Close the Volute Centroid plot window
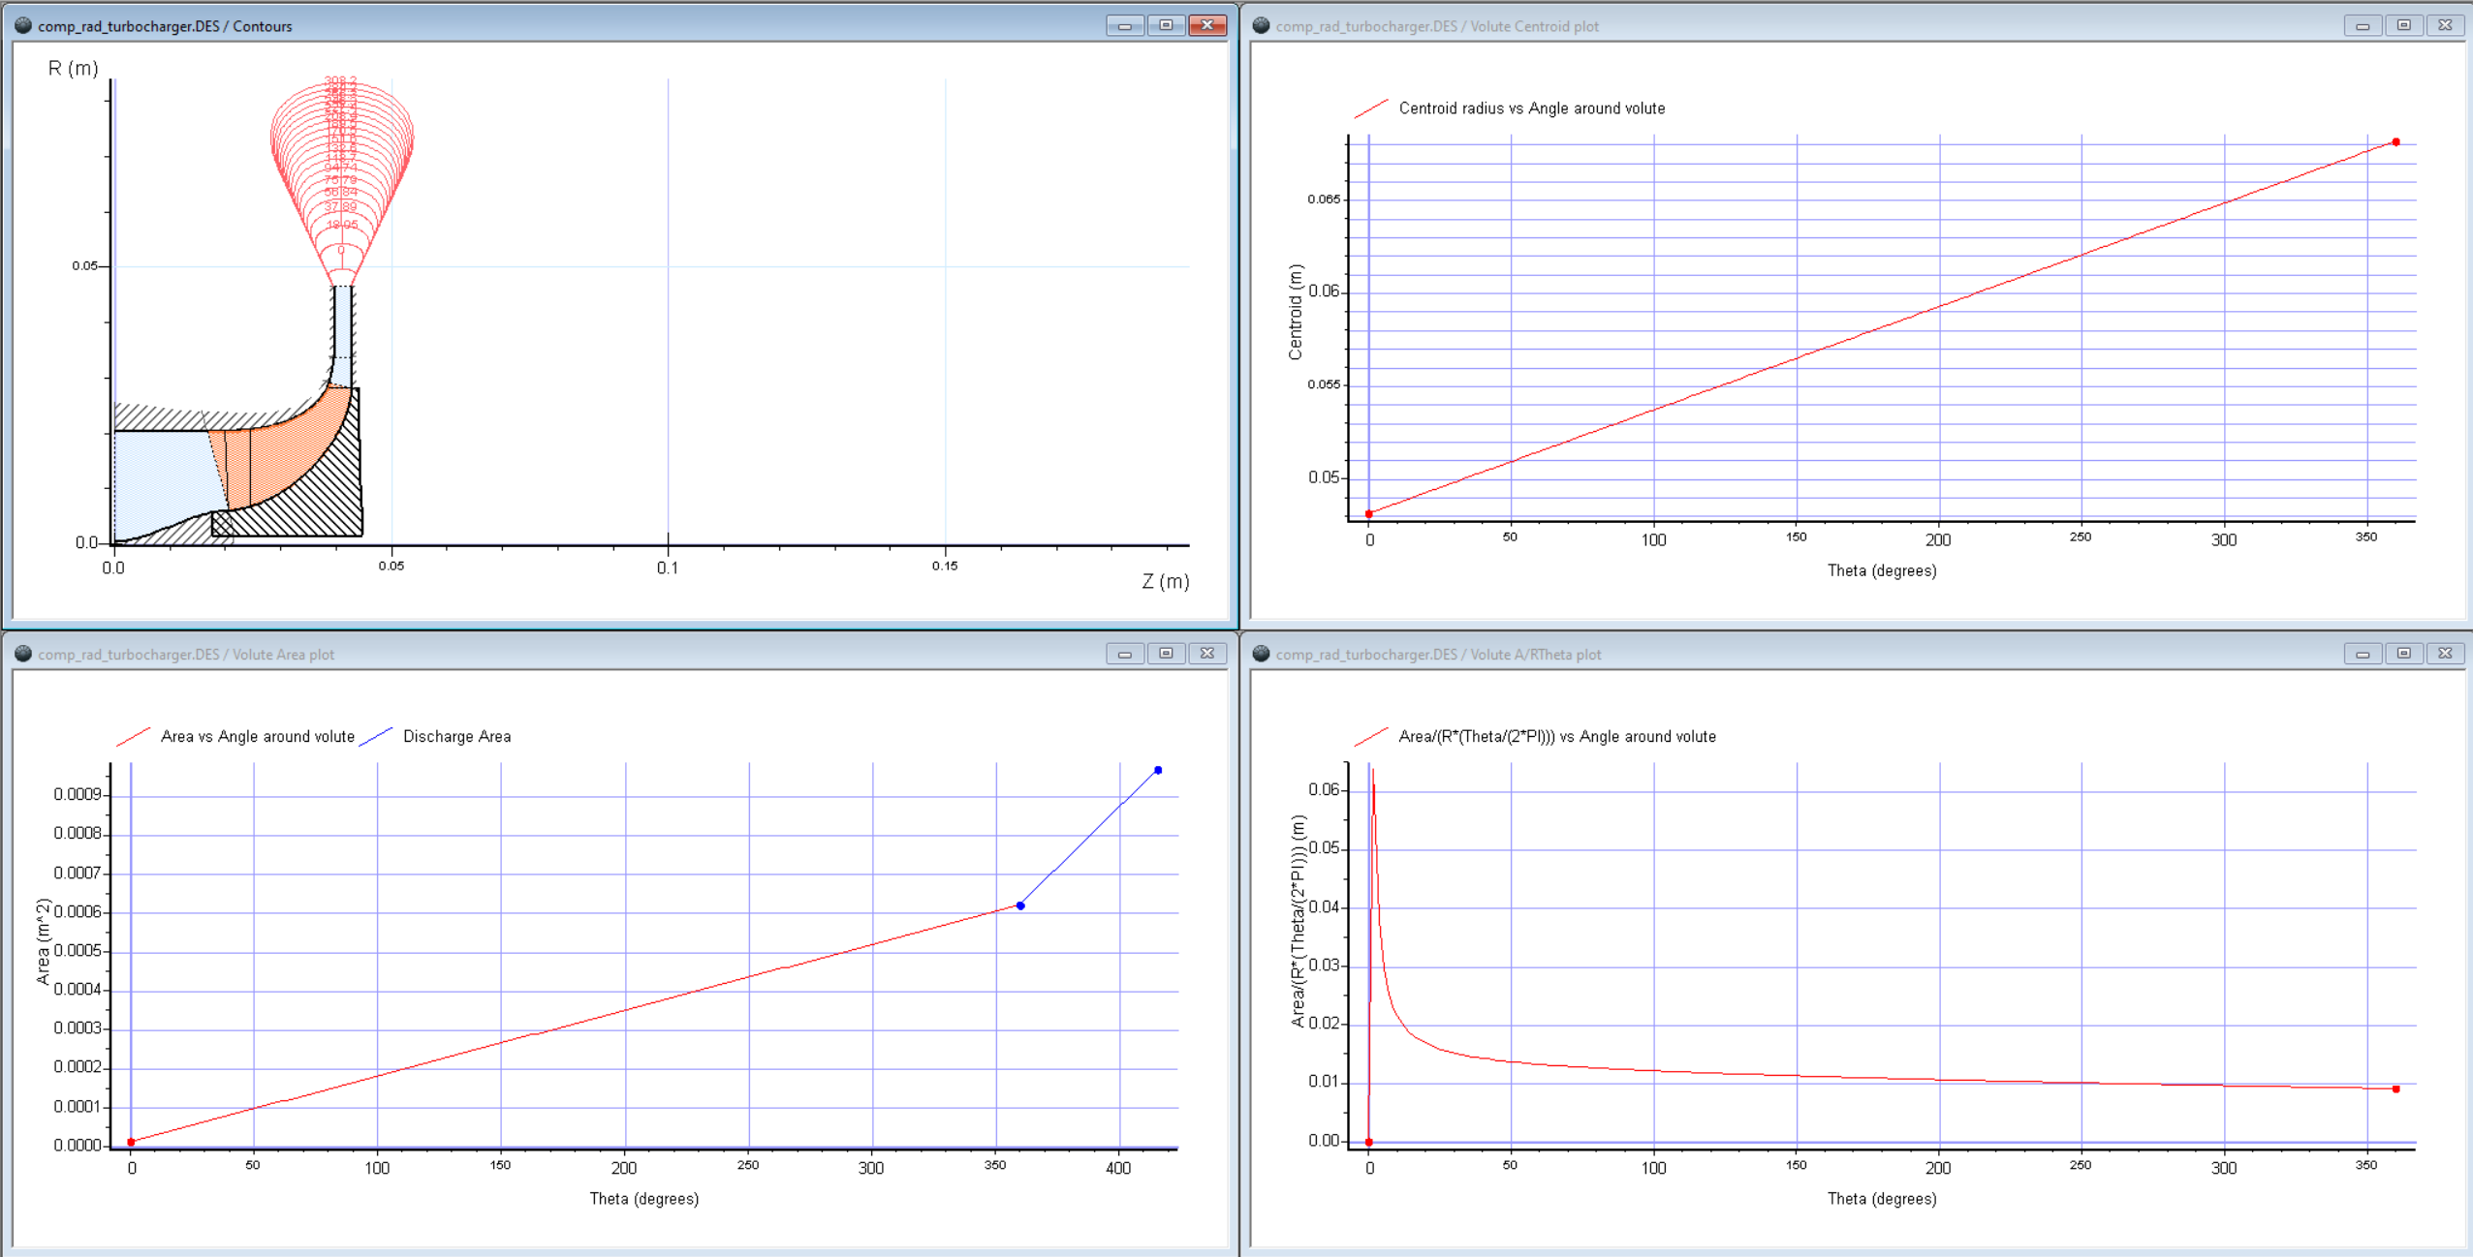The image size is (2473, 1257). (x=2445, y=25)
